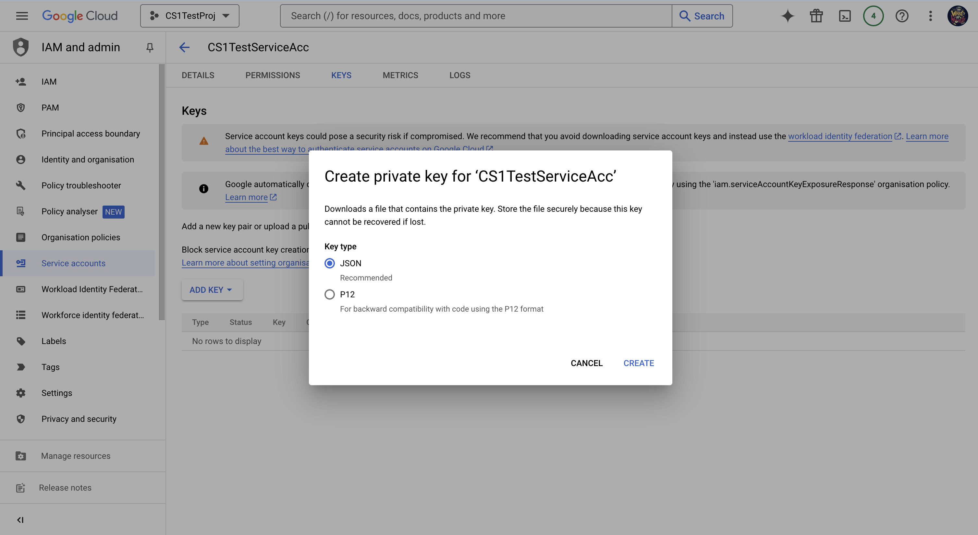The image size is (978, 535).
Task: Click the Workload Identity Federation icon
Action: click(x=21, y=289)
